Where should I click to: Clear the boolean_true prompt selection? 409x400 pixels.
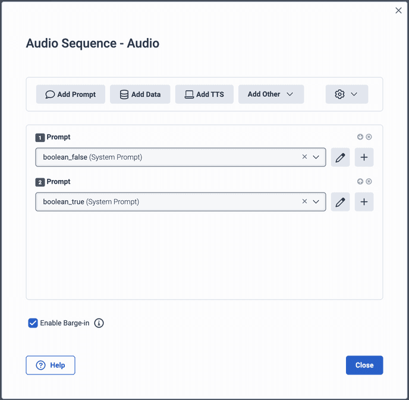tap(304, 201)
